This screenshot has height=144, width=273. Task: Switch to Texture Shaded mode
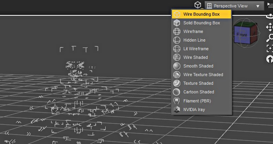(202, 83)
